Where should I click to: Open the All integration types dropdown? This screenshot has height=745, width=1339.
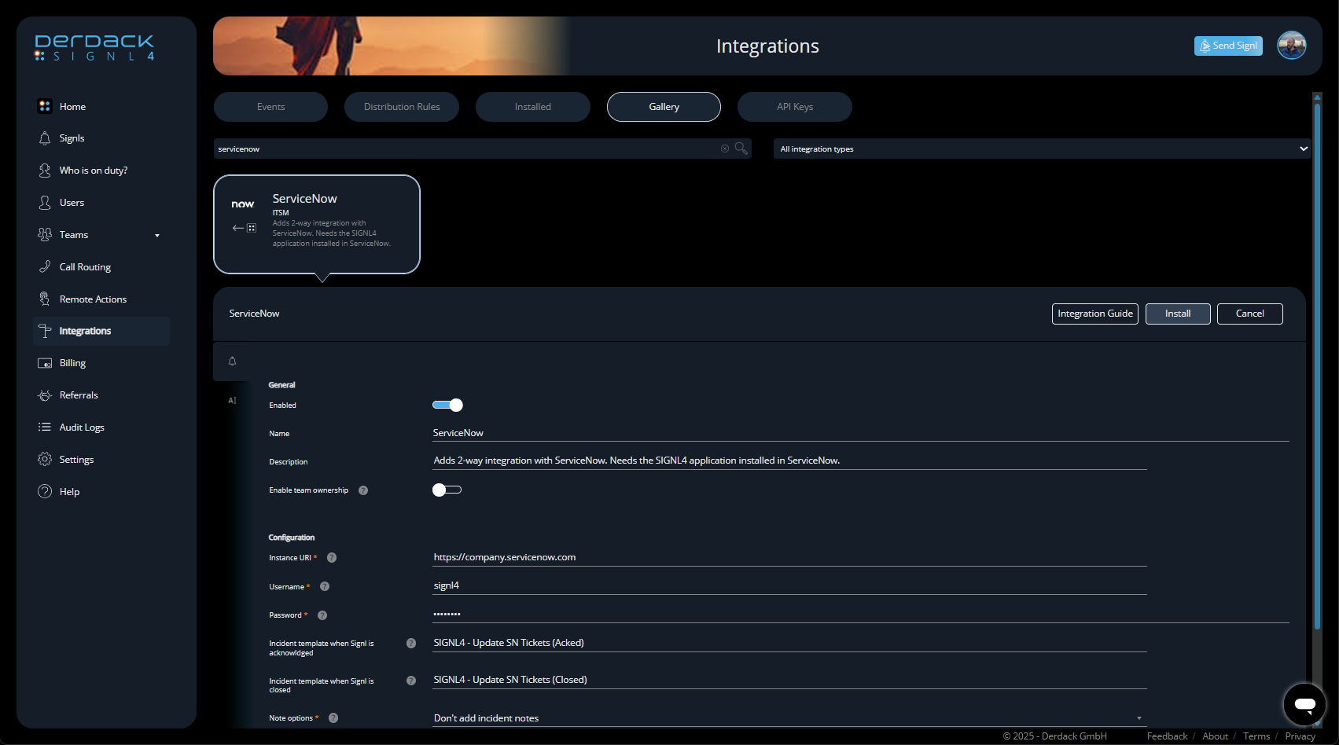[1042, 149]
